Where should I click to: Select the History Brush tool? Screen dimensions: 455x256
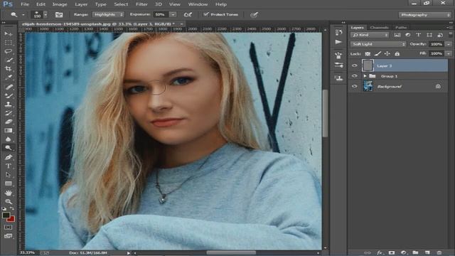pos(8,113)
